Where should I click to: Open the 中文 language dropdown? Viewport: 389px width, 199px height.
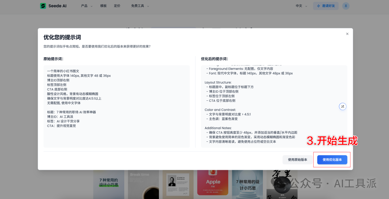(x=301, y=6)
